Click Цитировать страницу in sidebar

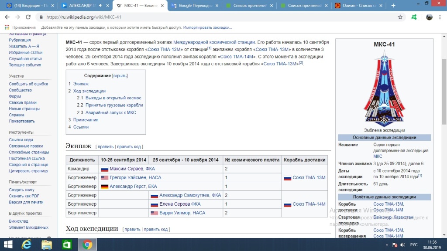coord(28,171)
